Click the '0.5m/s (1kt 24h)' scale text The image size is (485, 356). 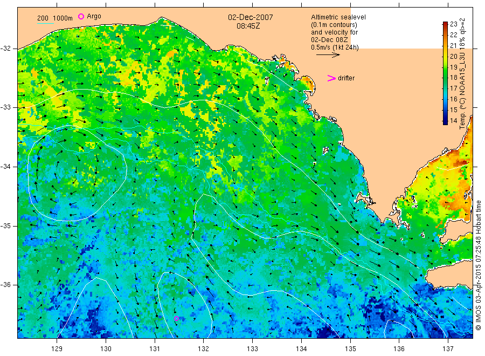point(335,47)
